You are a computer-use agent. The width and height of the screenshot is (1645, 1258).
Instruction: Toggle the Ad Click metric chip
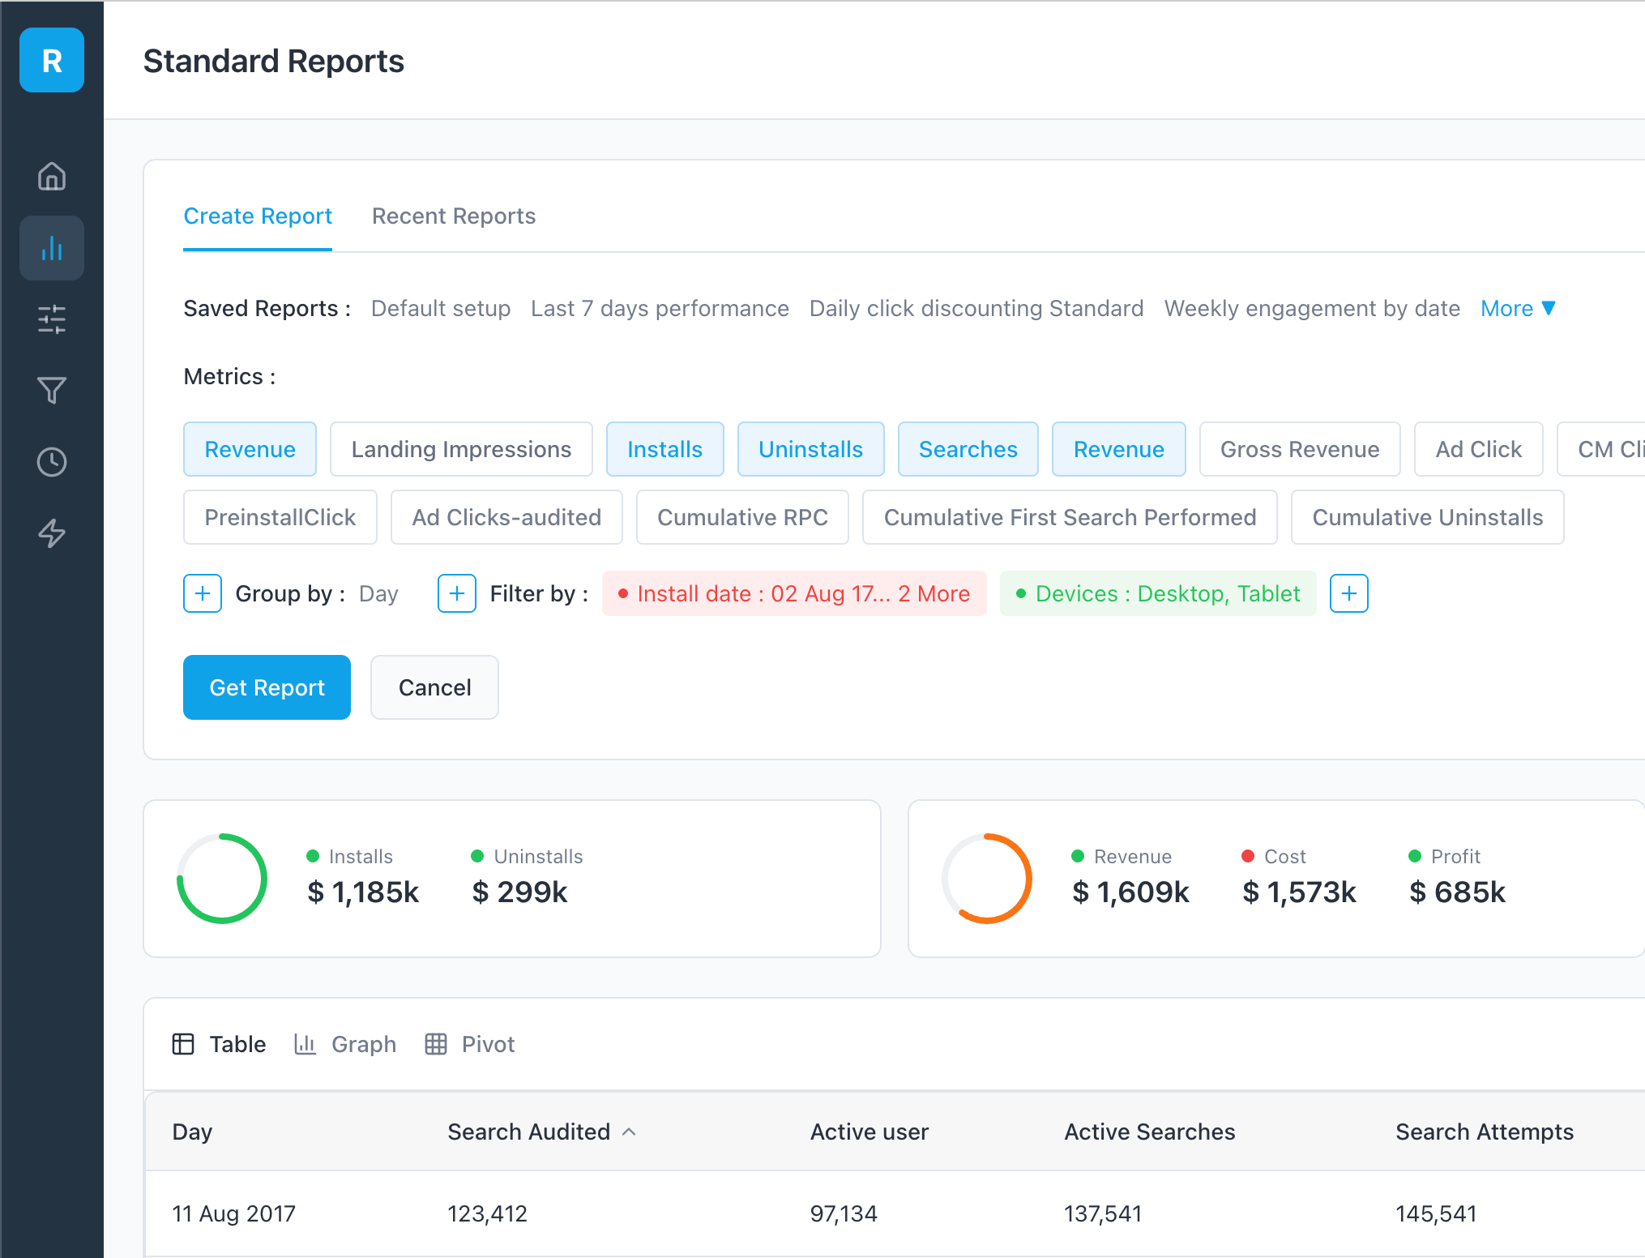click(1478, 449)
